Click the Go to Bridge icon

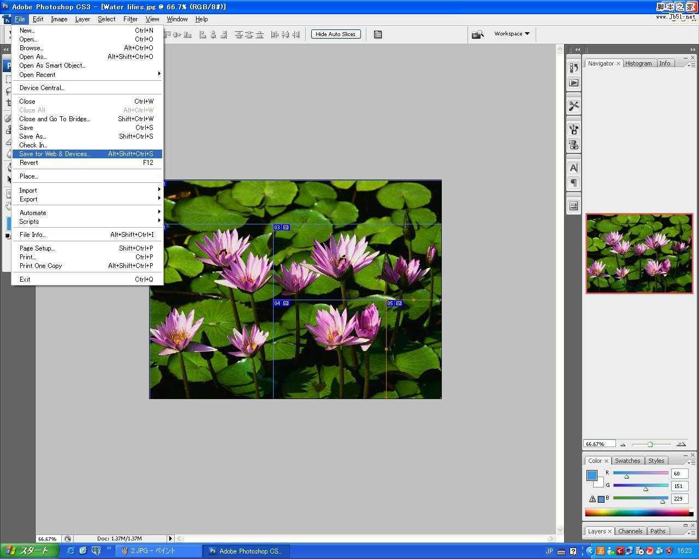coord(478,34)
